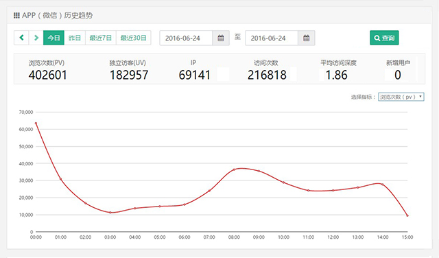Image resolution: width=439 pixels, height=258 pixels.
Task: Click the 70,000 y-axis label
Action: coord(26,112)
